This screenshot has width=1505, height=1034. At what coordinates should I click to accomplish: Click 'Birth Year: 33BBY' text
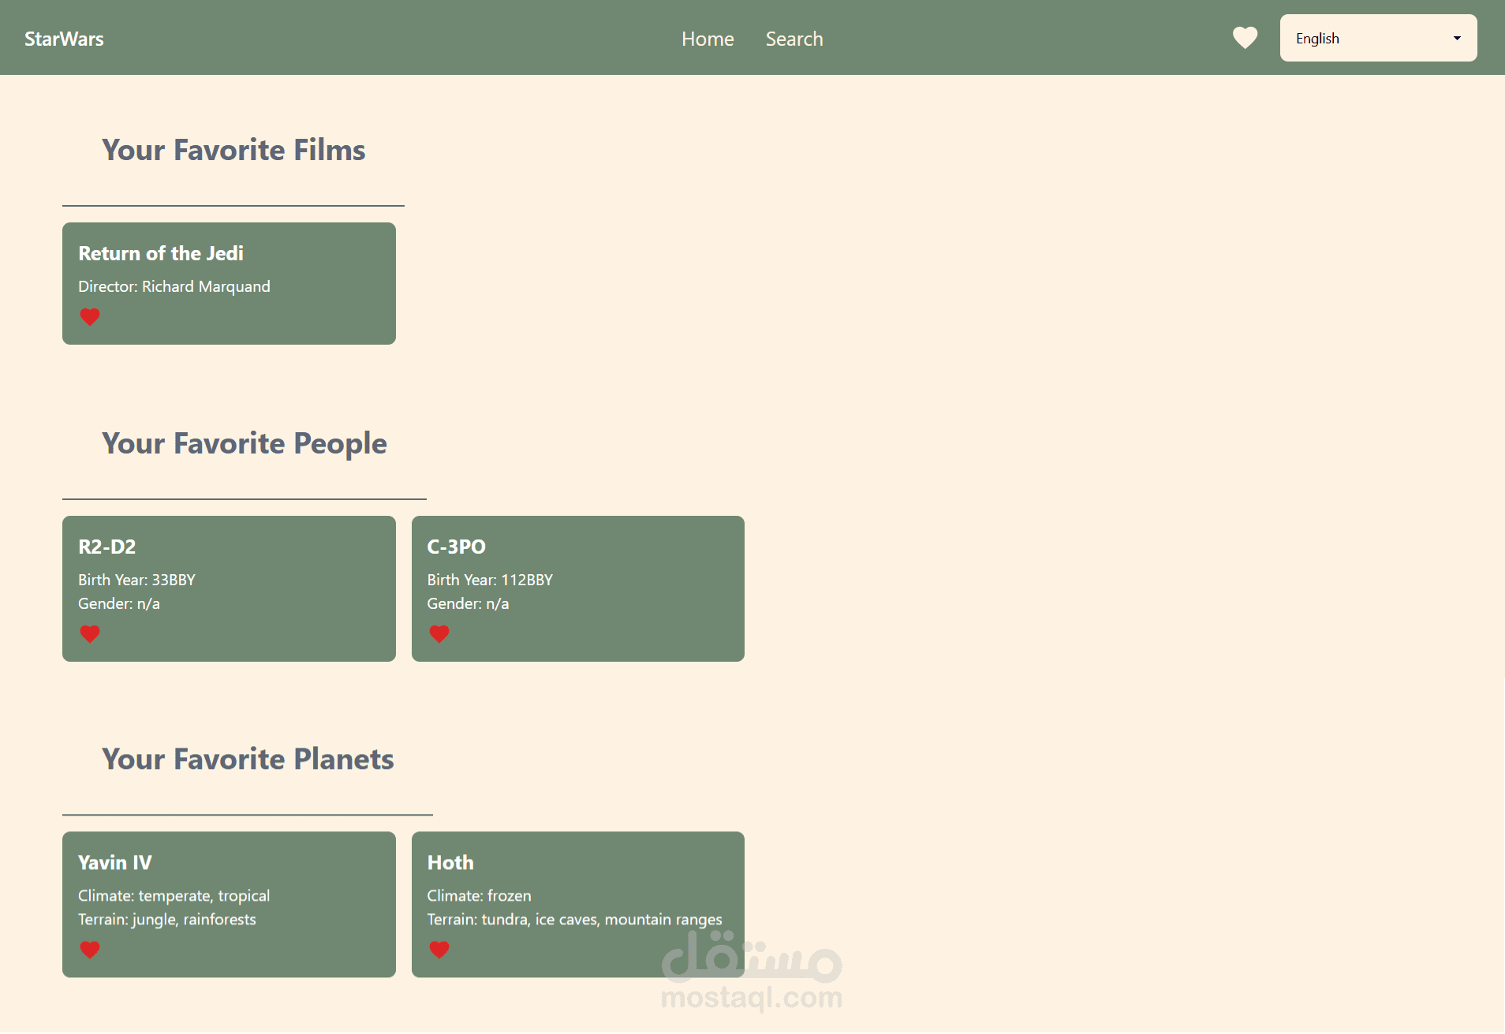(136, 580)
